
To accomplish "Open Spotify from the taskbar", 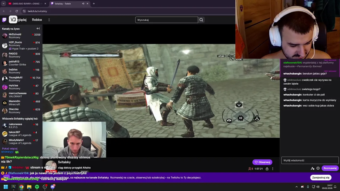I will tap(37, 187).
